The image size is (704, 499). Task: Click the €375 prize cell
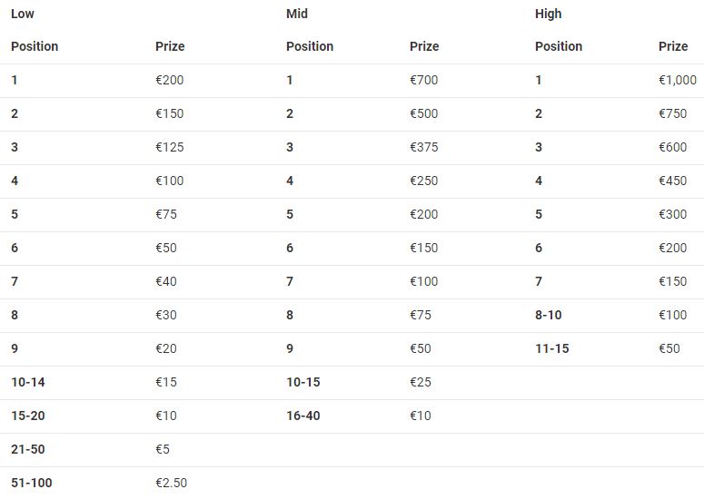pos(423,147)
